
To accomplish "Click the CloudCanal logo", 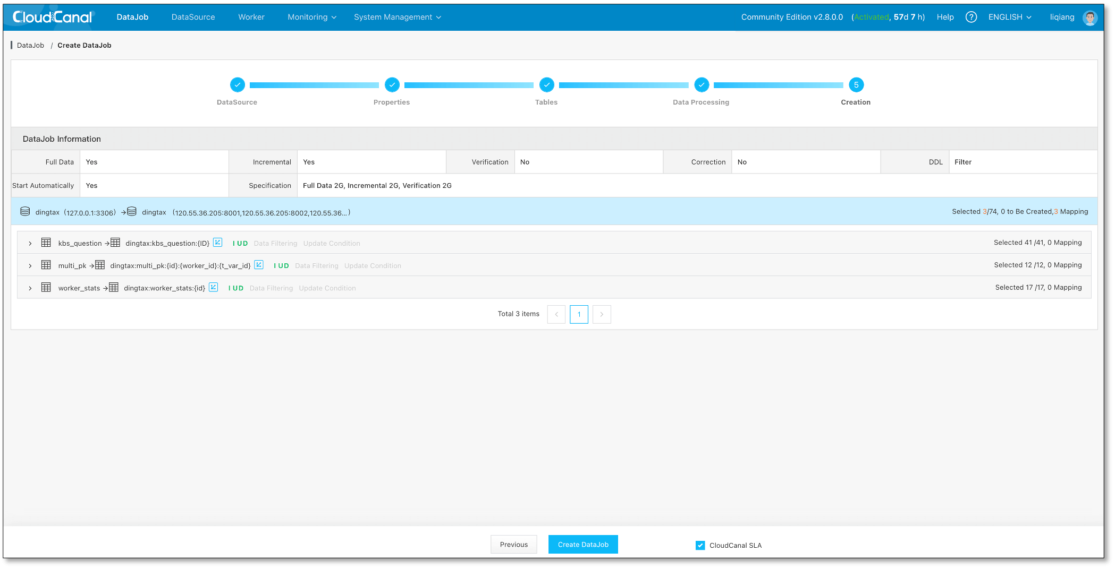I will [x=52, y=16].
